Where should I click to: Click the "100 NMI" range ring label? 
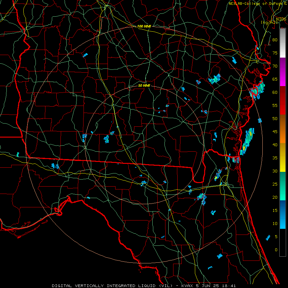[144, 27]
